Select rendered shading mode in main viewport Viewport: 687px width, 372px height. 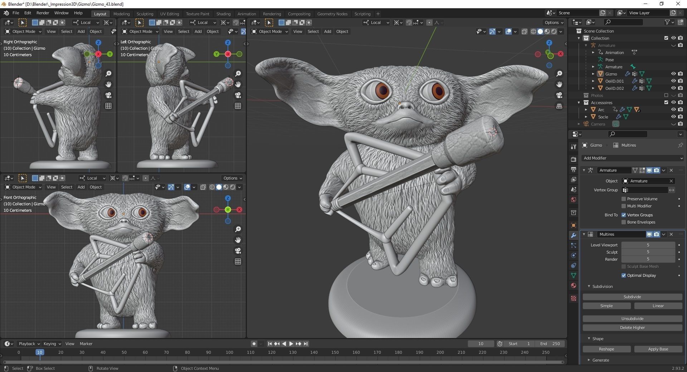[x=554, y=31]
